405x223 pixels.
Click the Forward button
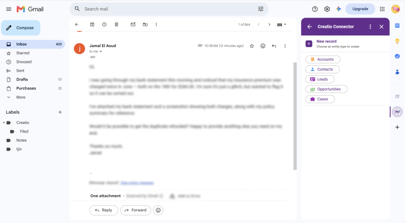[136, 210]
